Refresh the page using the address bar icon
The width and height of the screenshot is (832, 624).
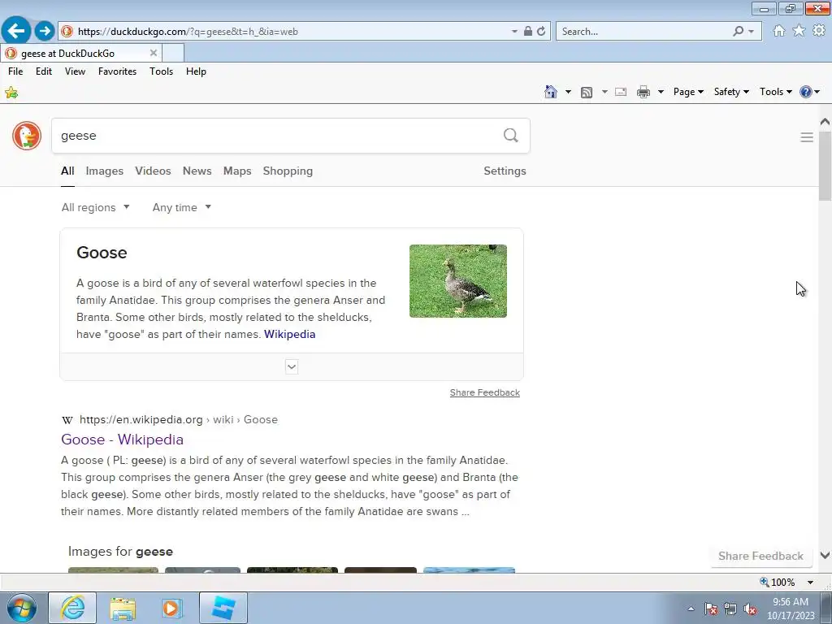point(541,32)
